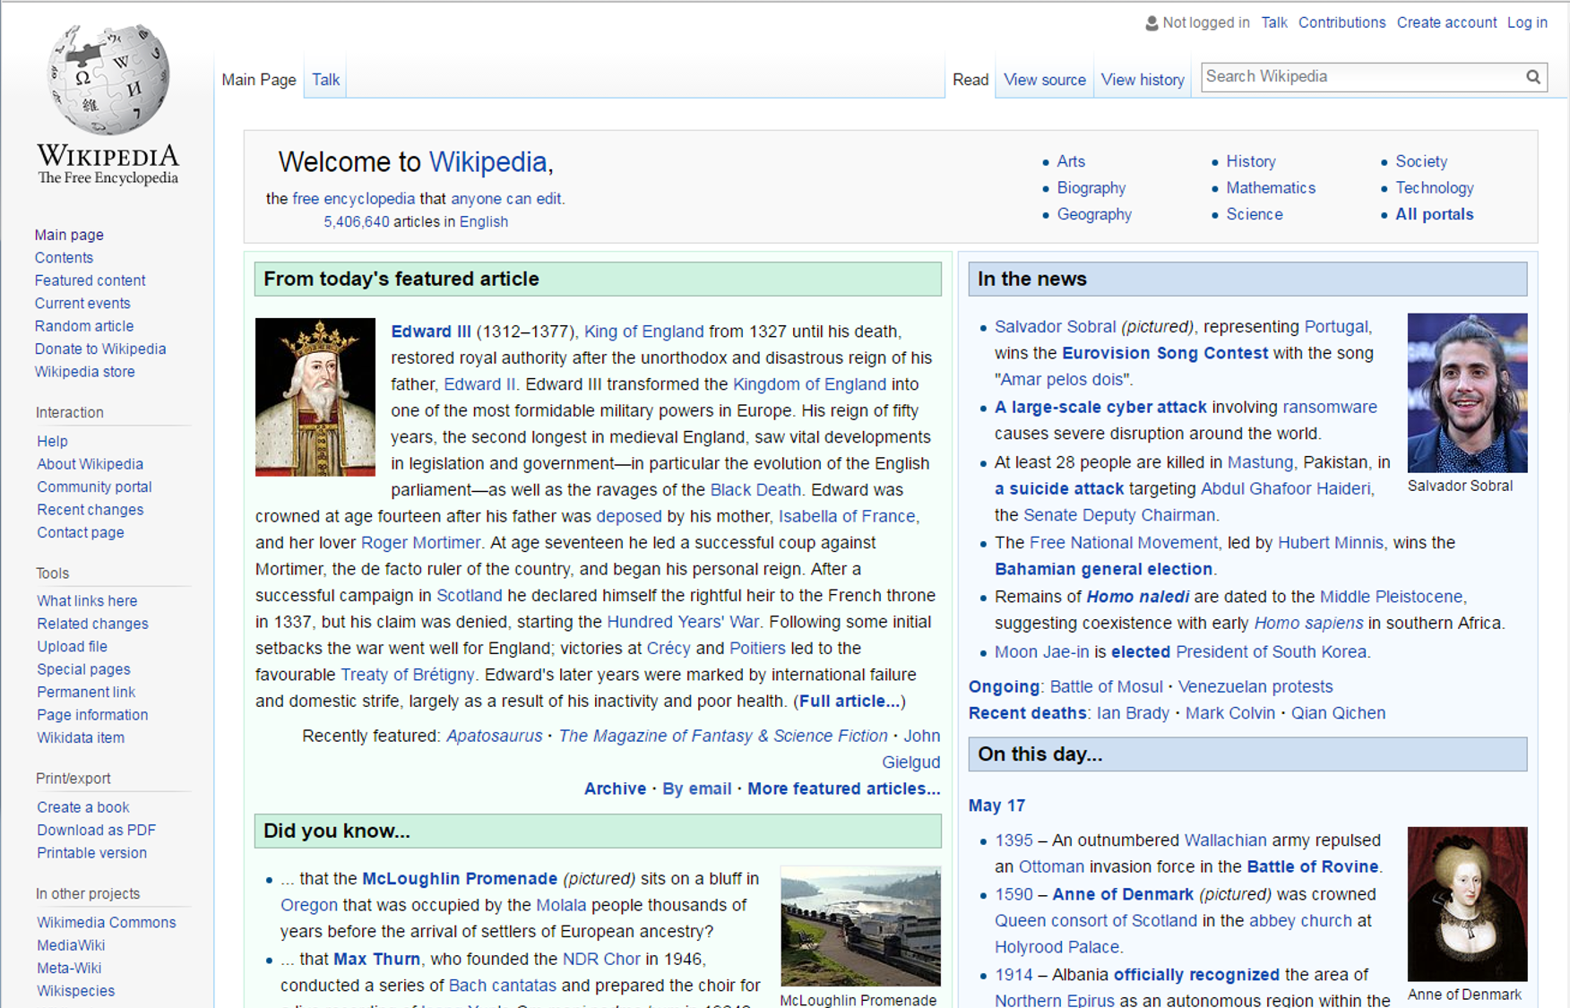The height and width of the screenshot is (1008, 1570).
Task: Open Current events in sidebar
Action: tap(82, 303)
